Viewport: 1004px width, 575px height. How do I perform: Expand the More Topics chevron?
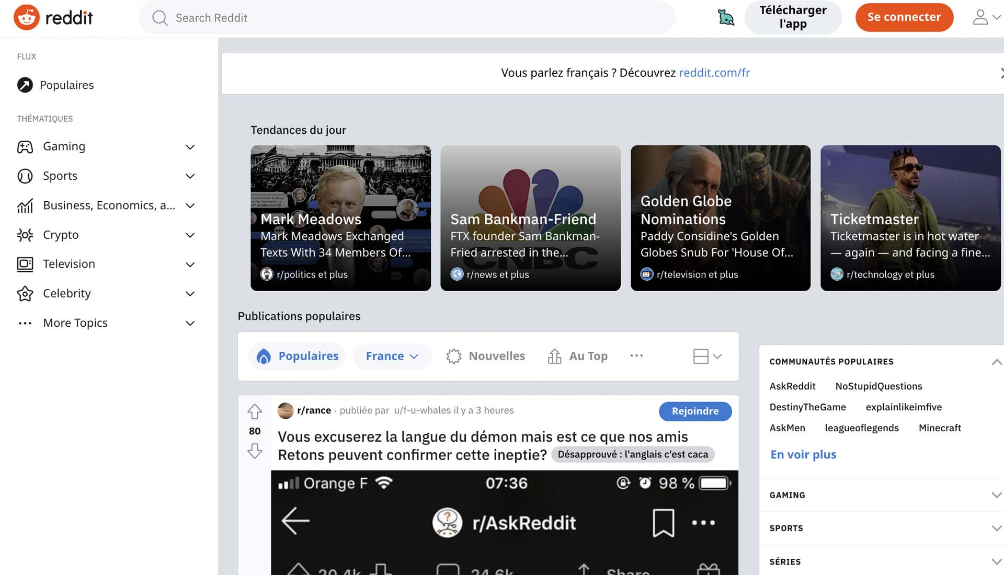190,323
